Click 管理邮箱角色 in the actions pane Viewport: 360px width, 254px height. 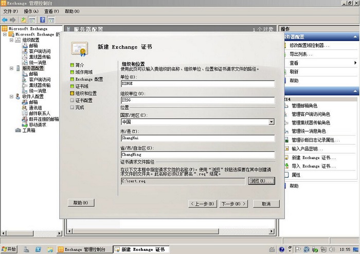310,106
